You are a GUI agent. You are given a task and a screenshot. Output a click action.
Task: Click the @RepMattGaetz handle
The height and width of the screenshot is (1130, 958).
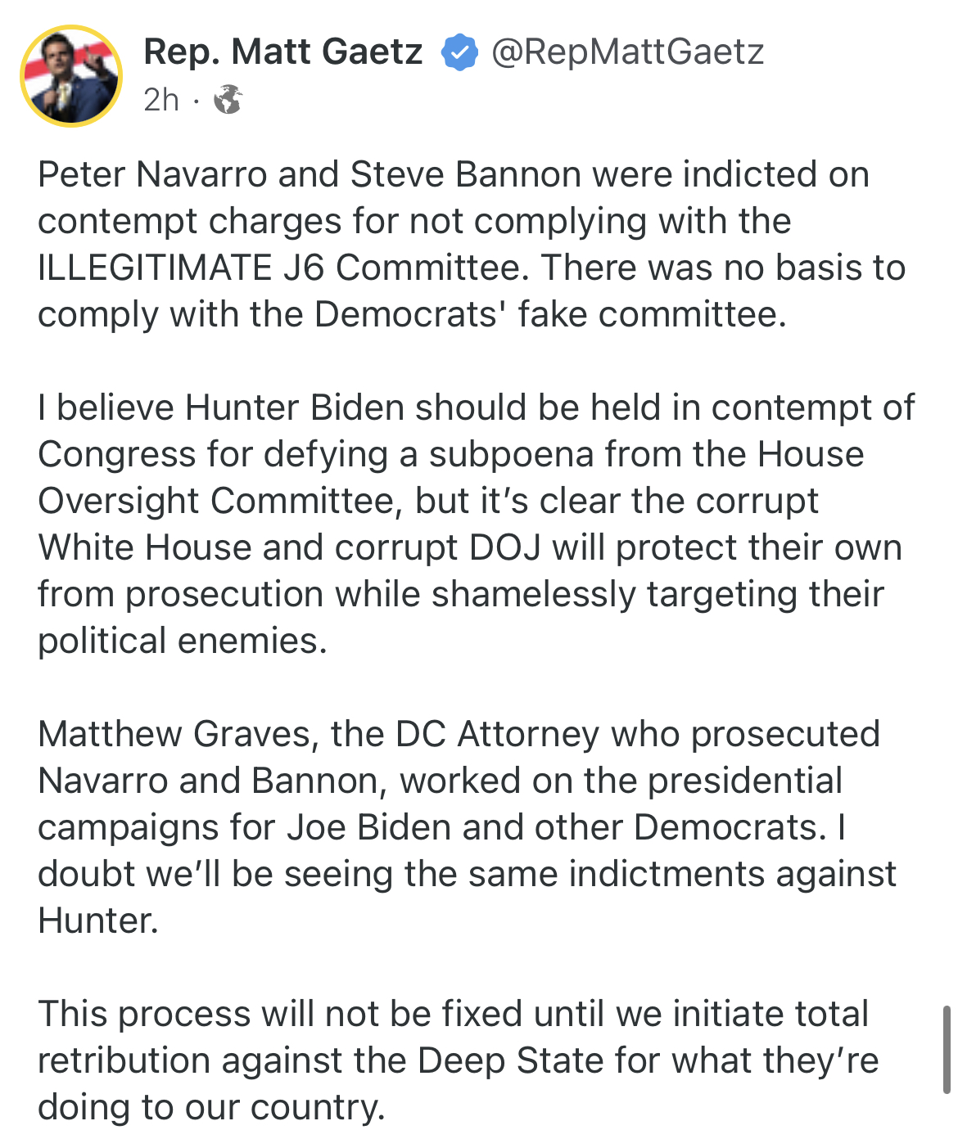pyautogui.click(x=627, y=52)
